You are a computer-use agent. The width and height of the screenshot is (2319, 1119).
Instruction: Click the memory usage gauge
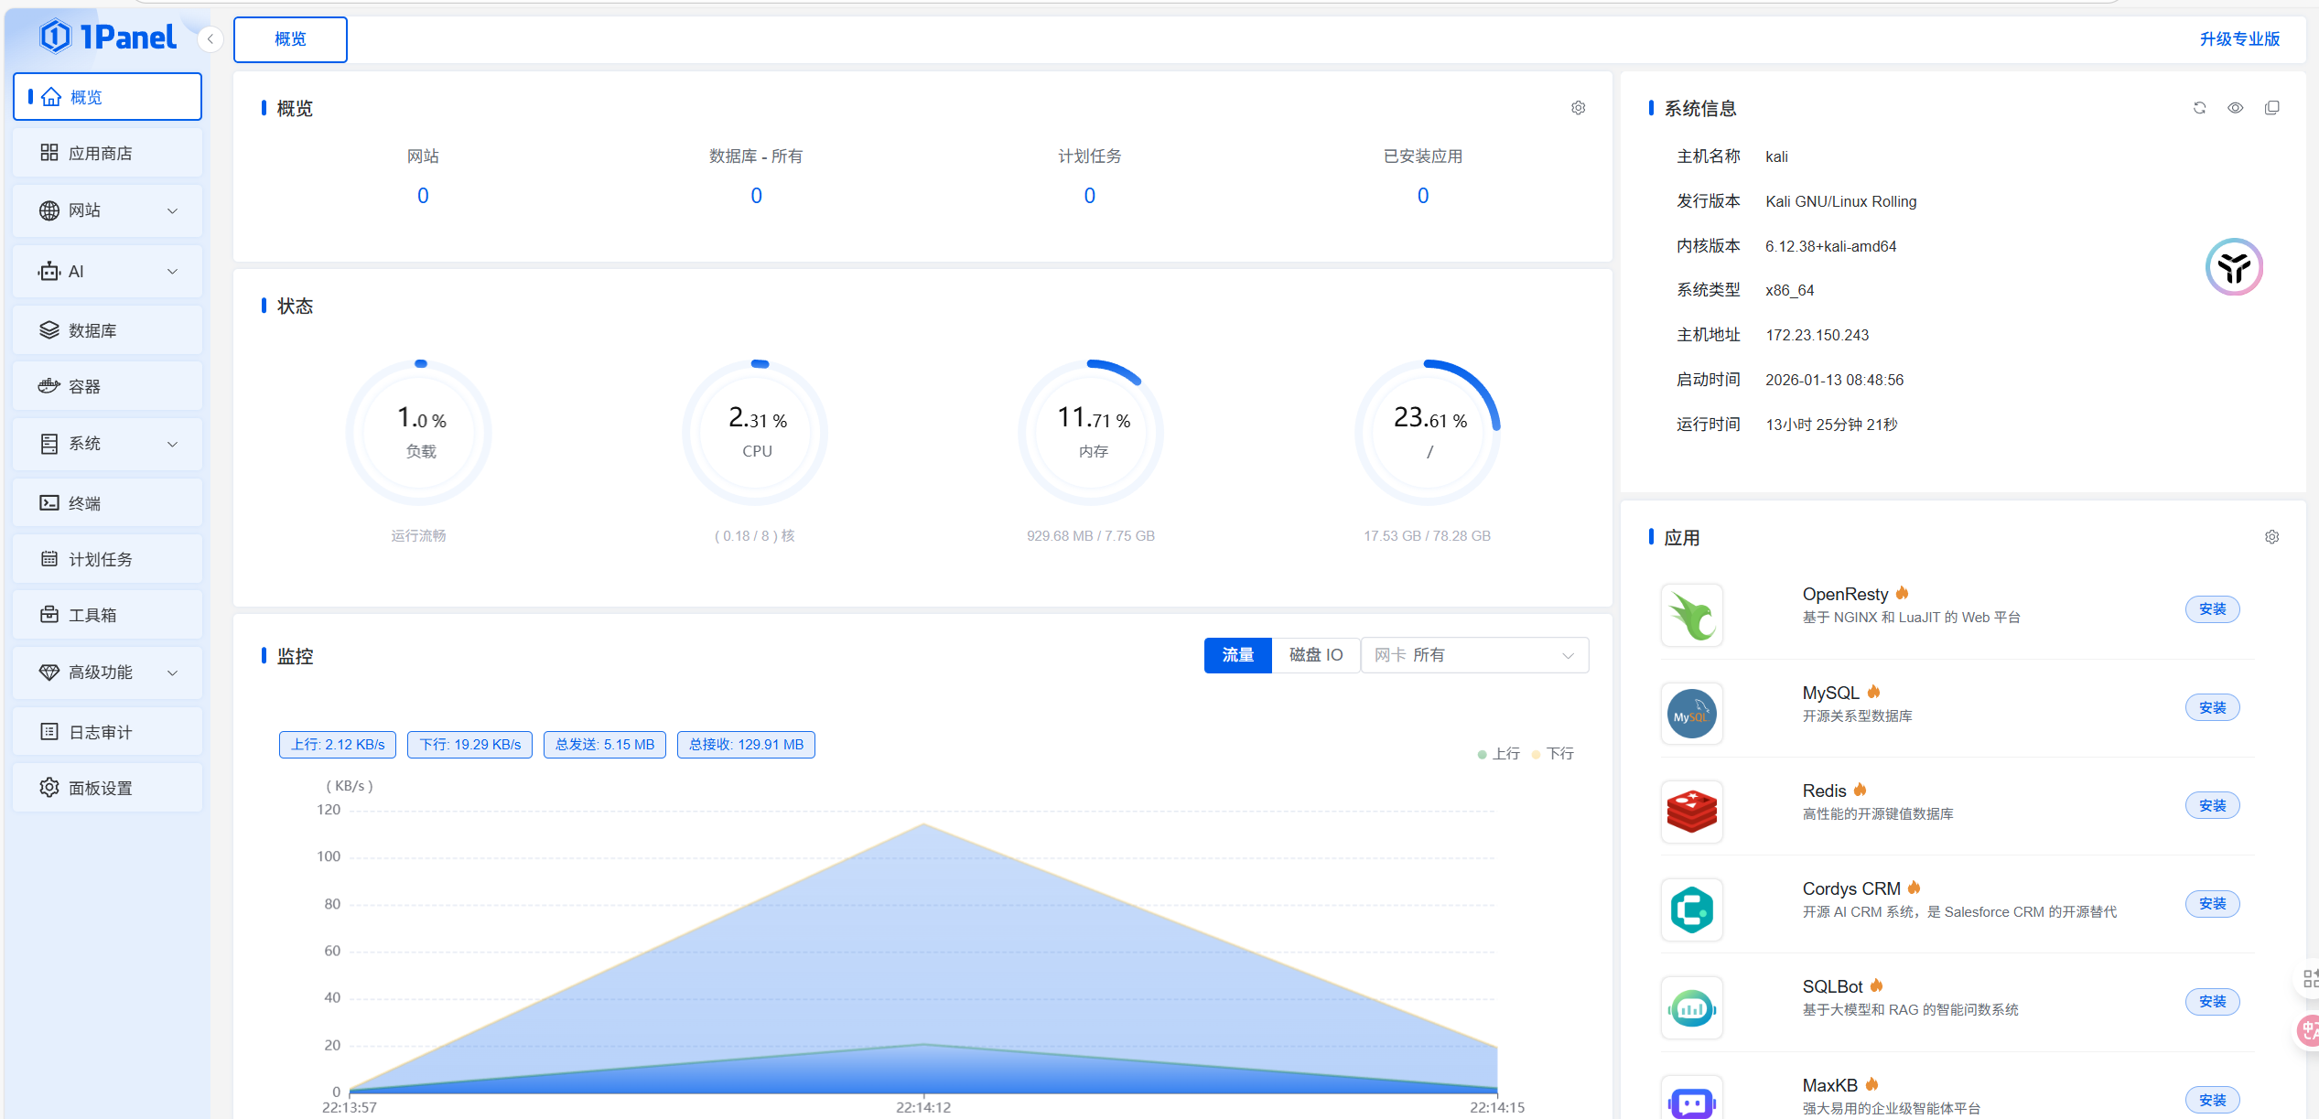pos(1092,432)
